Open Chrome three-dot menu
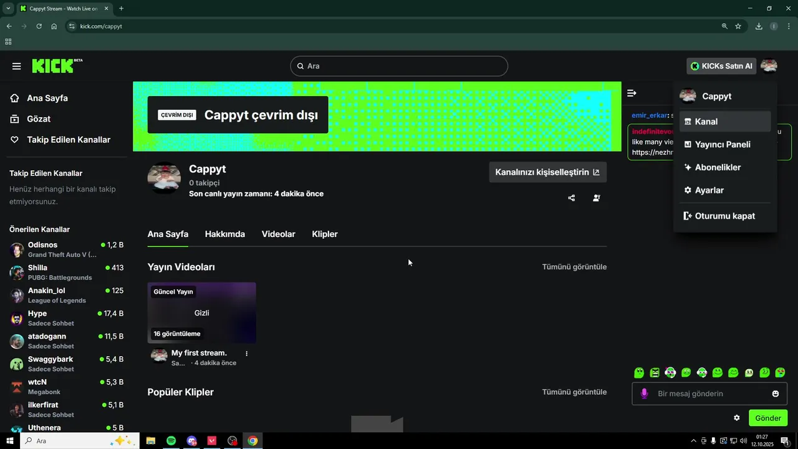Screen dimensions: 798x449 [x=789, y=26]
